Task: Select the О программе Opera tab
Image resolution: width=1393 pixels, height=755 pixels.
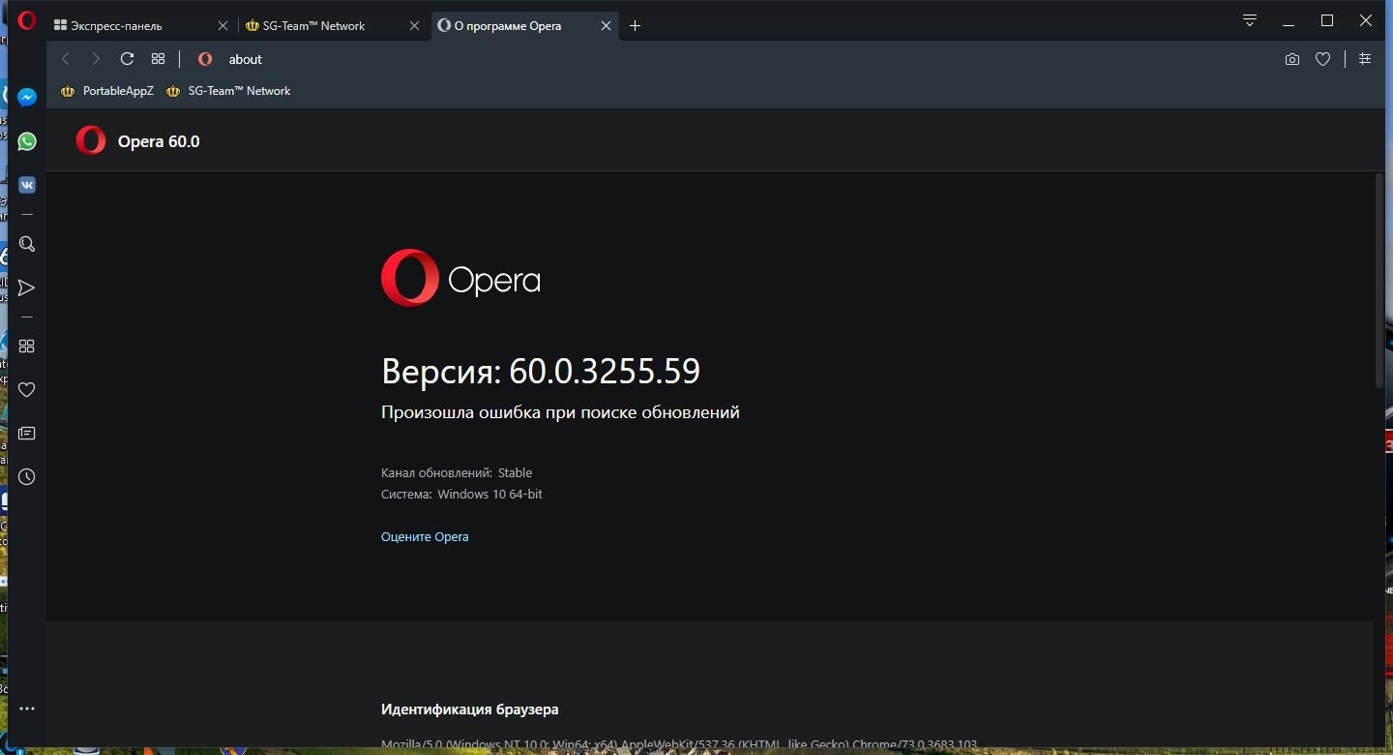Action: [524, 26]
